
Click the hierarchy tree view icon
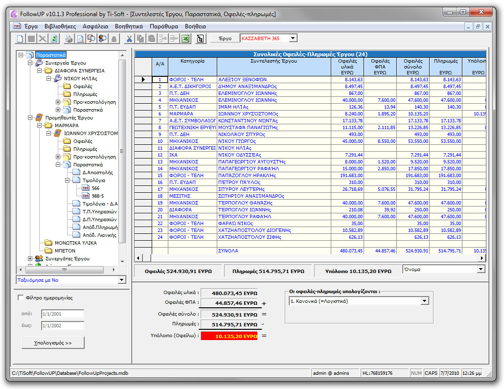(x=201, y=38)
